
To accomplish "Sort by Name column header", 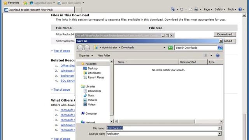I will [x=146, y=62].
